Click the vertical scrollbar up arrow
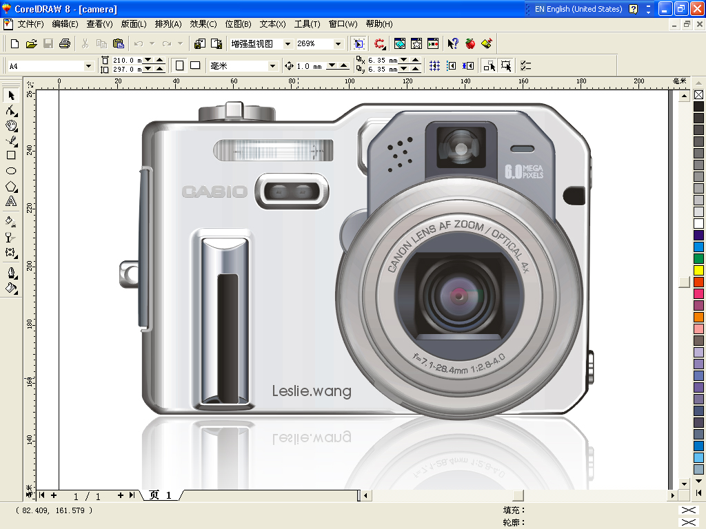This screenshot has width=706, height=529. click(684, 96)
